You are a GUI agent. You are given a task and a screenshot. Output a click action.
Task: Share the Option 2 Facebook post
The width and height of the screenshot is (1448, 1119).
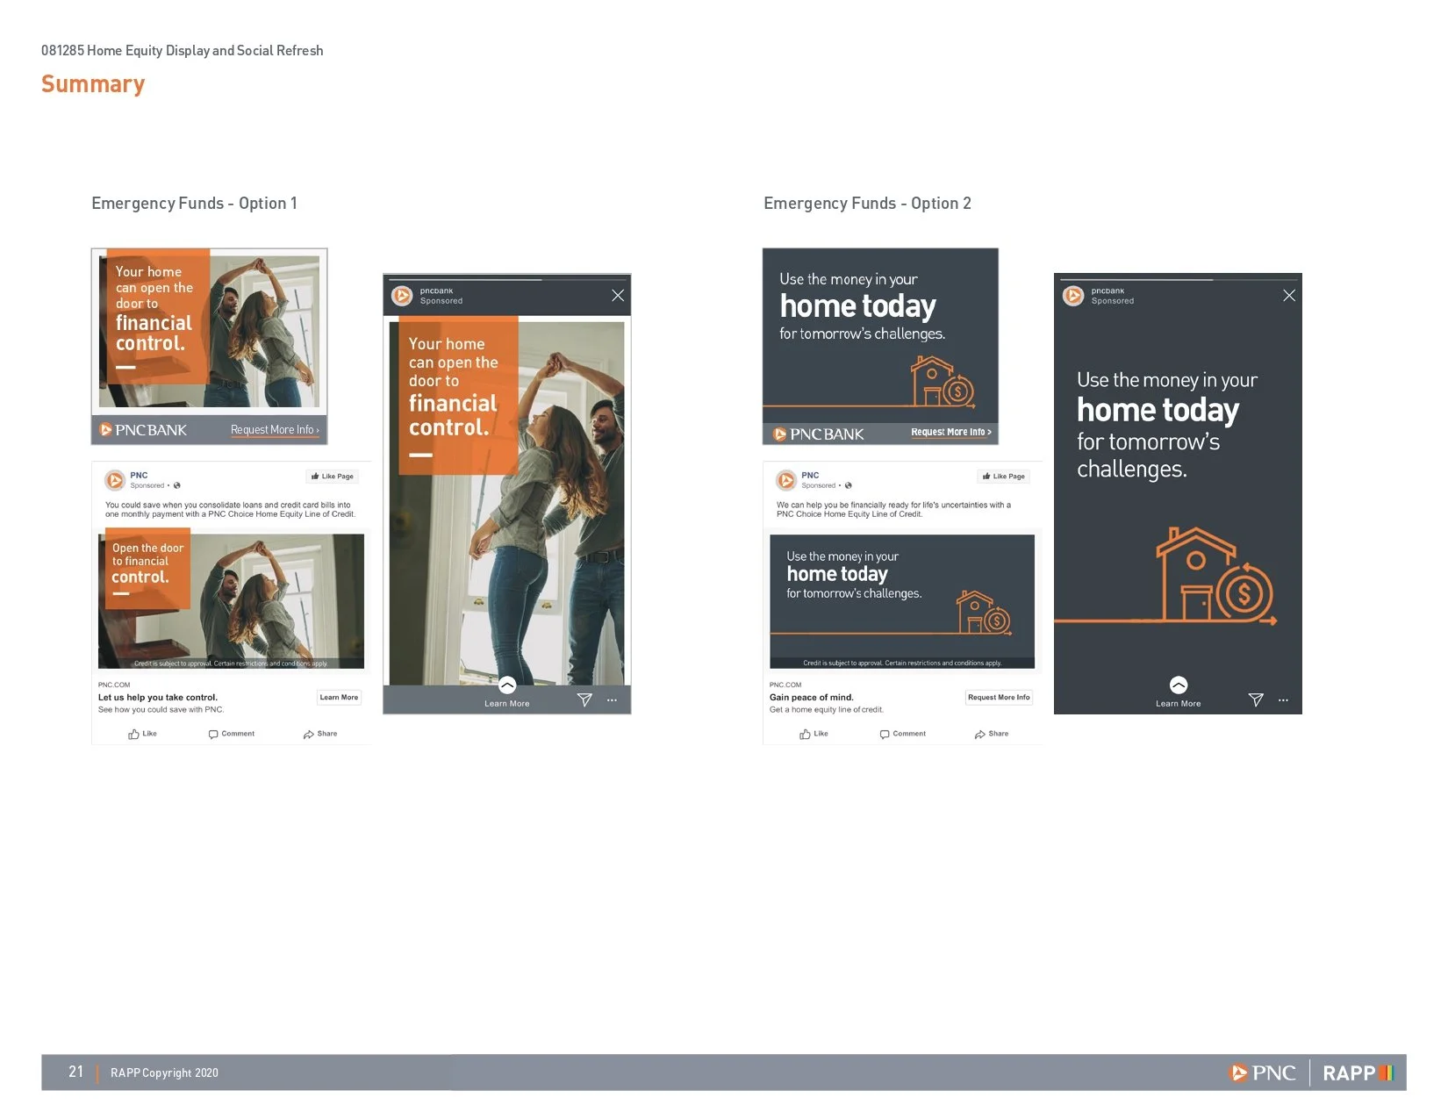click(992, 734)
